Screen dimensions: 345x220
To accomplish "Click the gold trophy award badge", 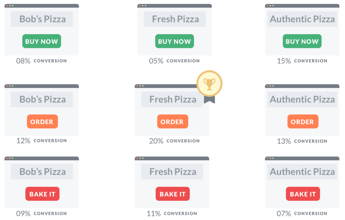I will [209, 83].
